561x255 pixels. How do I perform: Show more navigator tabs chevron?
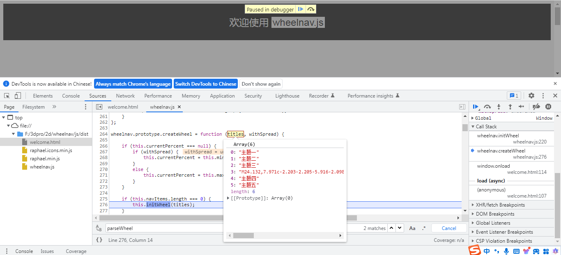tap(54, 107)
